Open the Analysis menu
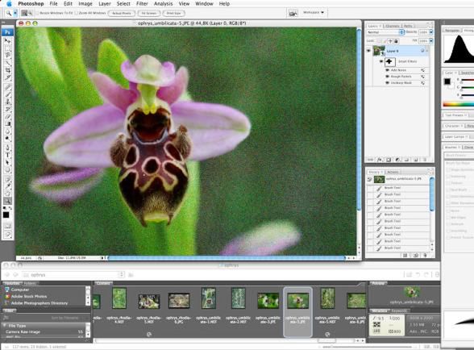This screenshot has height=350, width=474. click(163, 4)
